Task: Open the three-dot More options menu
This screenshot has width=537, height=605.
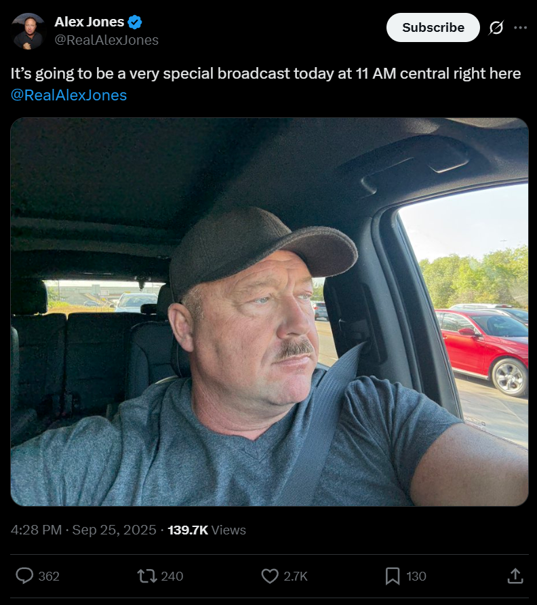Action: pyautogui.click(x=520, y=28)
